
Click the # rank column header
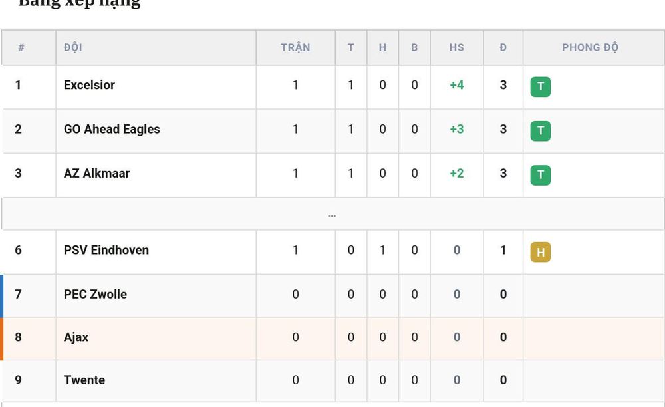pos(21,47)
